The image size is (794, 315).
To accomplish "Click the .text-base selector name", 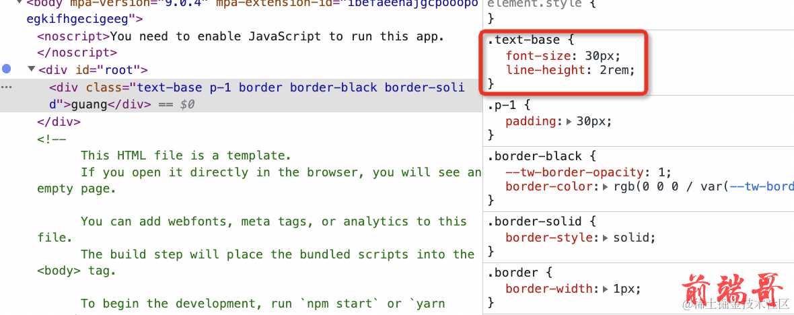I will coord(522,41).
